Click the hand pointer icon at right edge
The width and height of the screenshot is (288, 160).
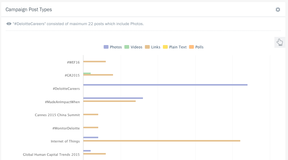coord(280,42)
